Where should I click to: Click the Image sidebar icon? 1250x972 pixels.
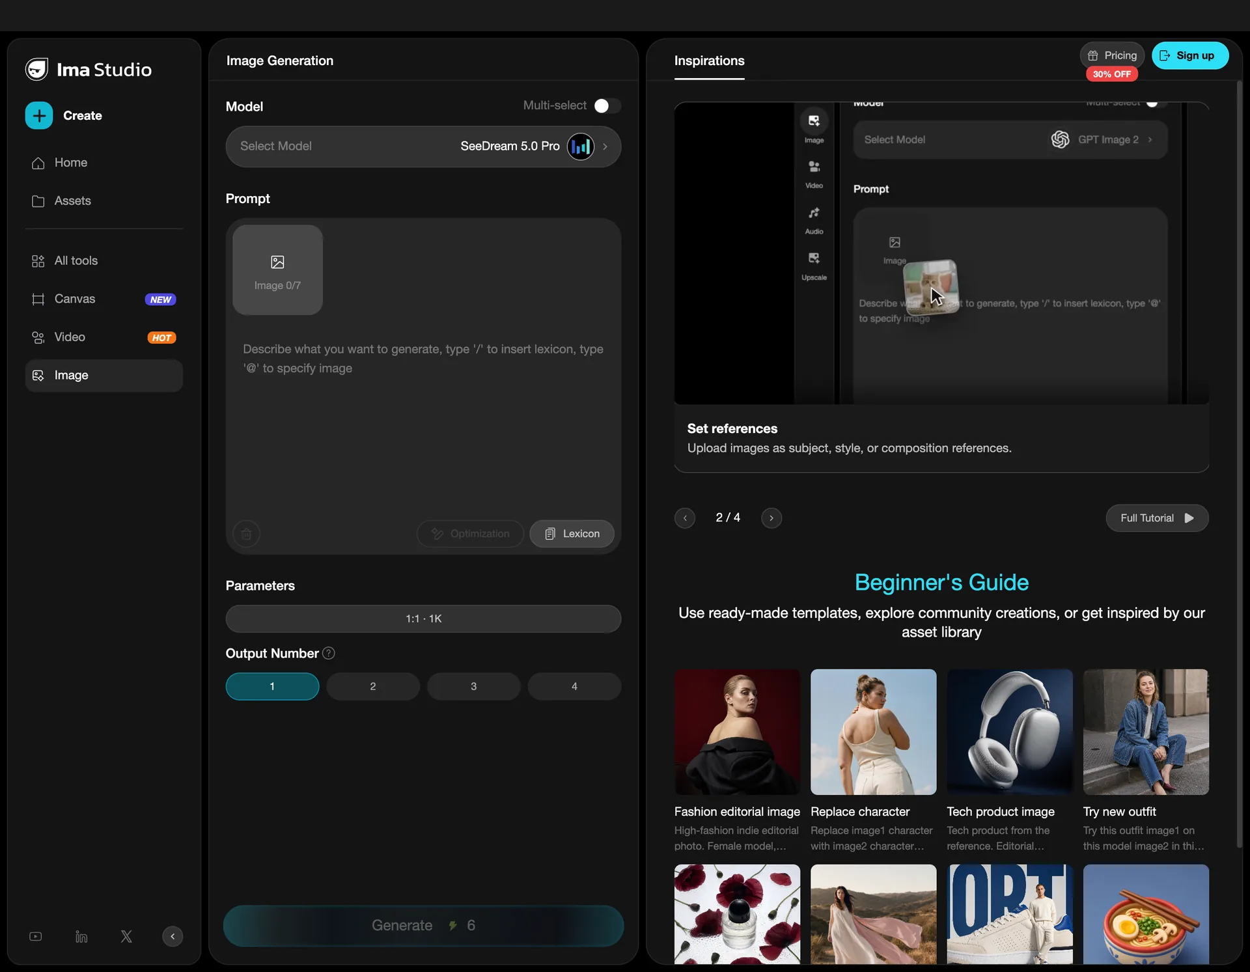tap(38, 376)
